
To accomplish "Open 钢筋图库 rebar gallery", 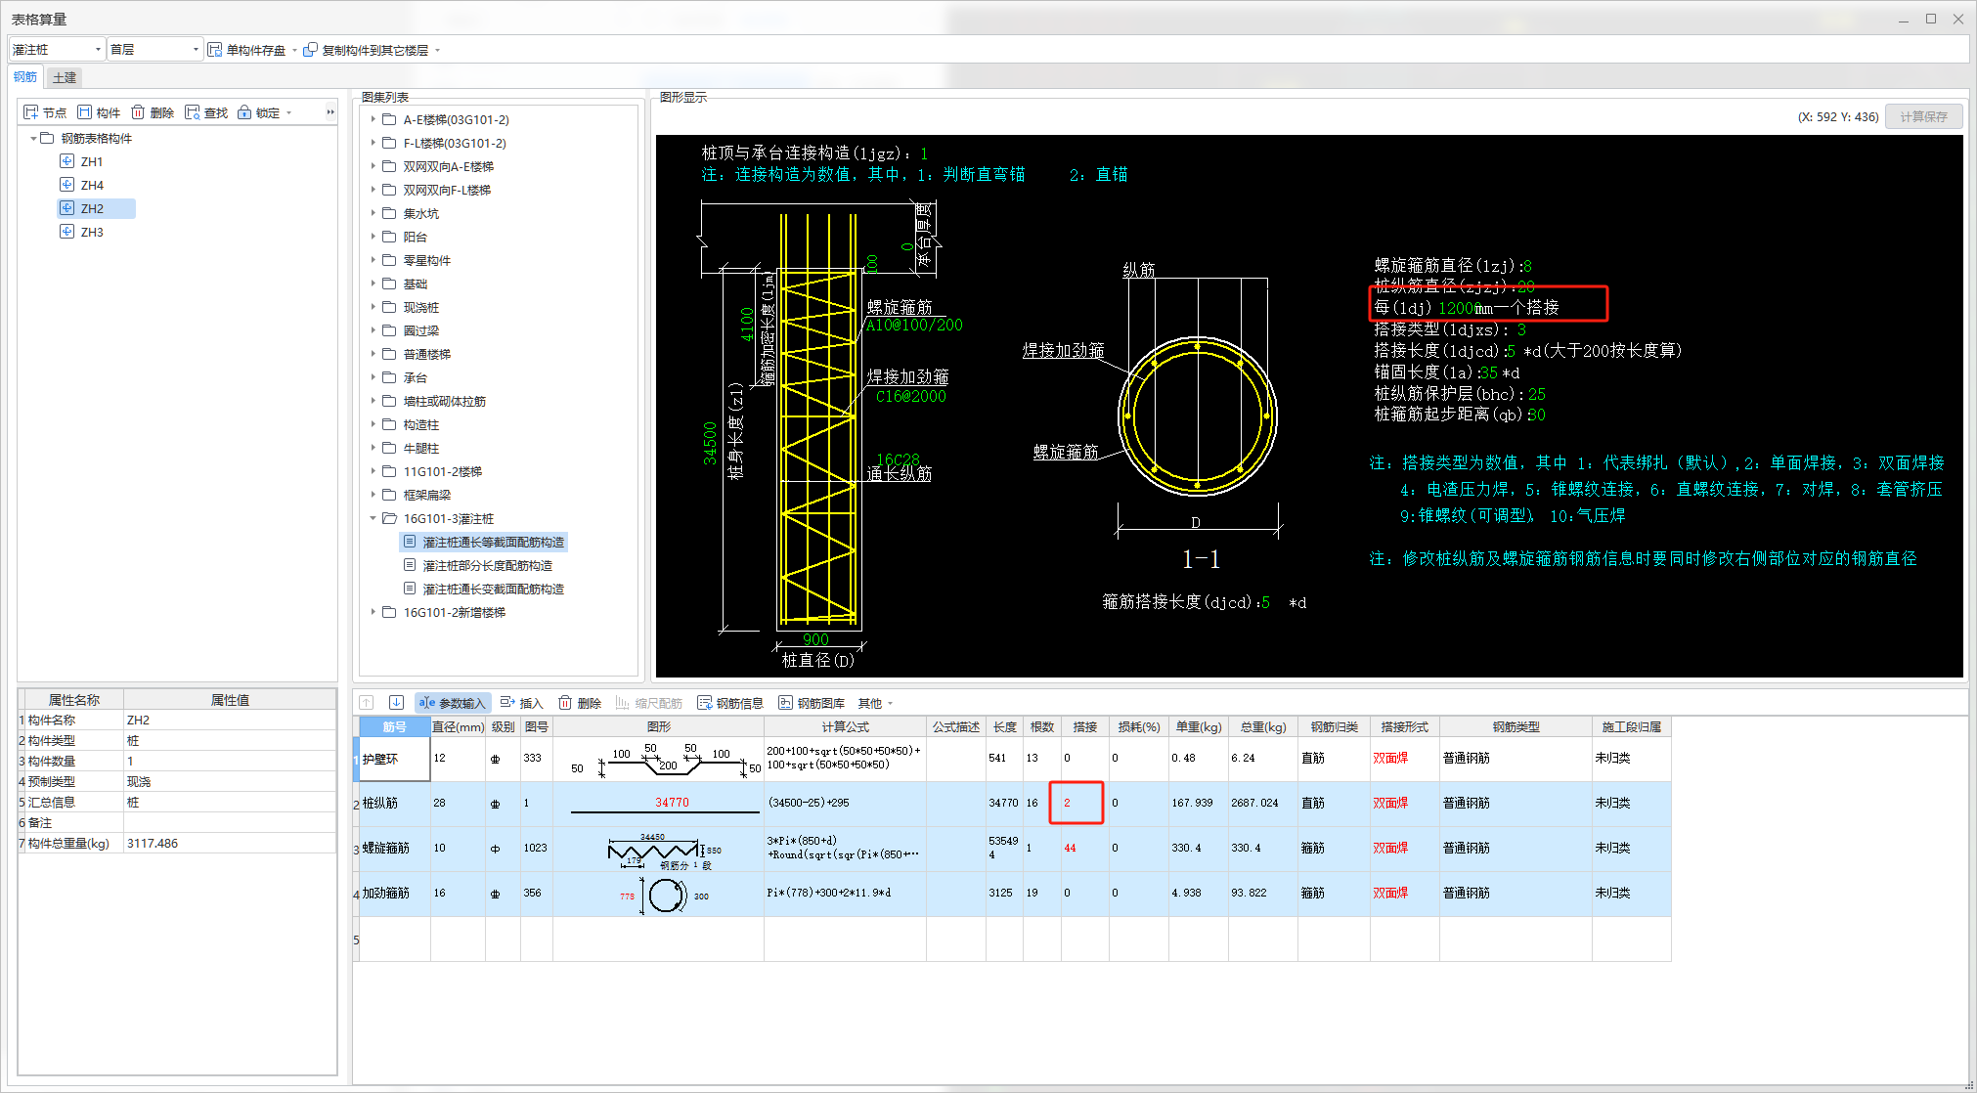I will tap(812, 702).
